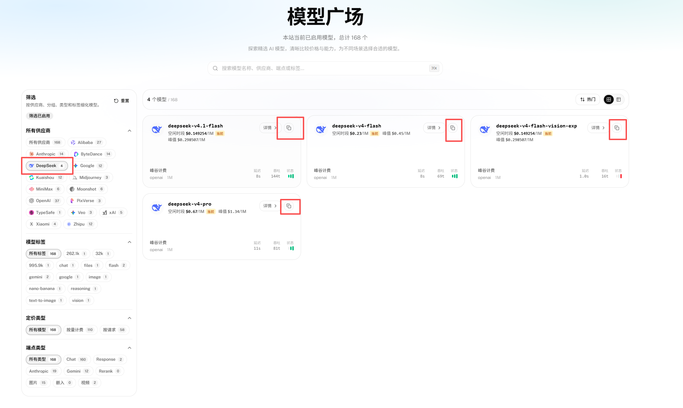Select the Google supplier chip
This screenshot has width=683, height=408.
[89, 166]
